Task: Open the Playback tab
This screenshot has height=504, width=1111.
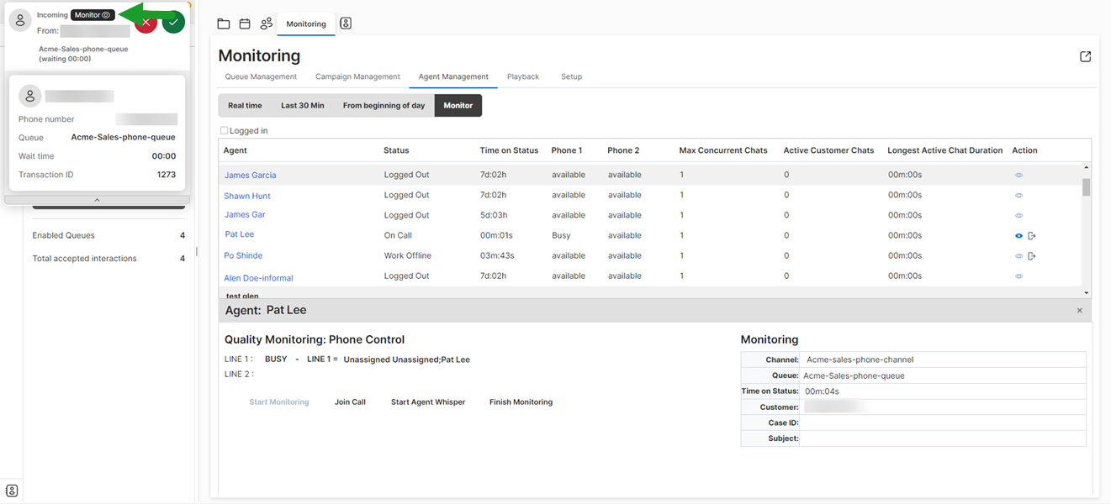Action: pyautogui.click(x=523, y=76)
